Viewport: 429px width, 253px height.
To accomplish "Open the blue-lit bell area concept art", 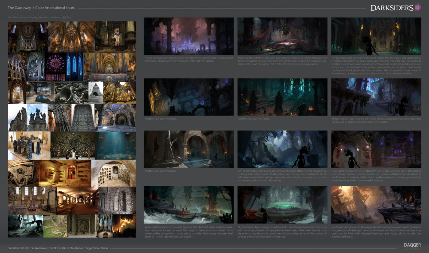I will 282,149.
